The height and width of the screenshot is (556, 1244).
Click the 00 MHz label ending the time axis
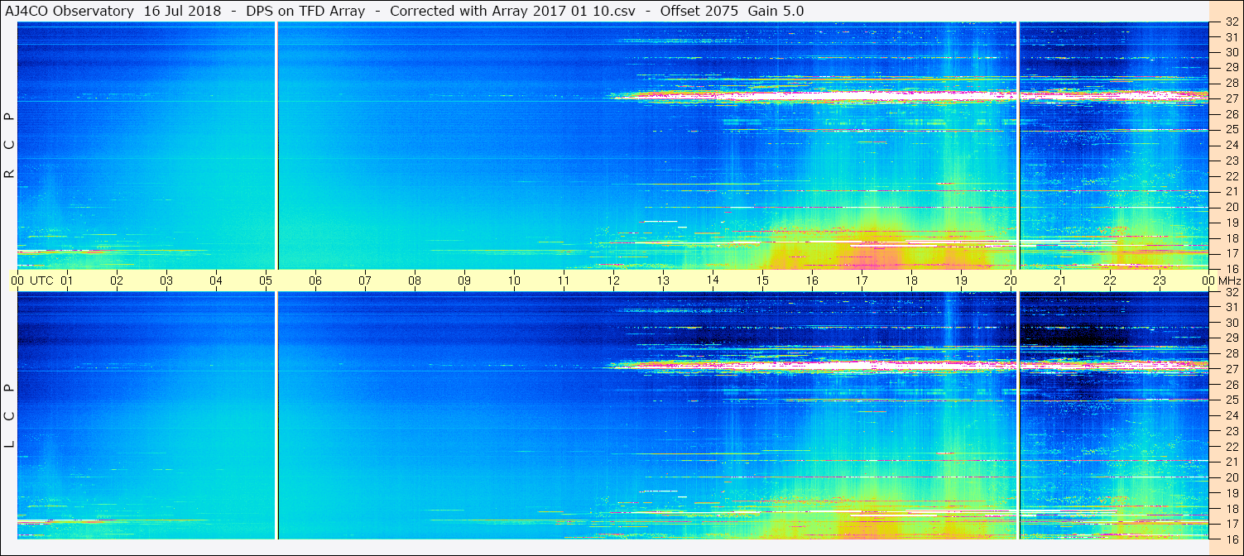coord(1222,280)
